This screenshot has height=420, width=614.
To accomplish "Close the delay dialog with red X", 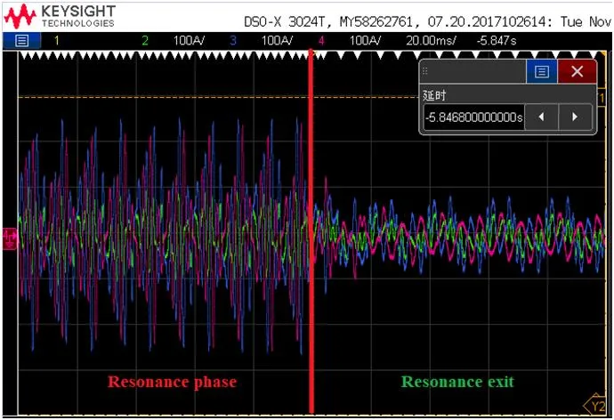I will (578, 71).
